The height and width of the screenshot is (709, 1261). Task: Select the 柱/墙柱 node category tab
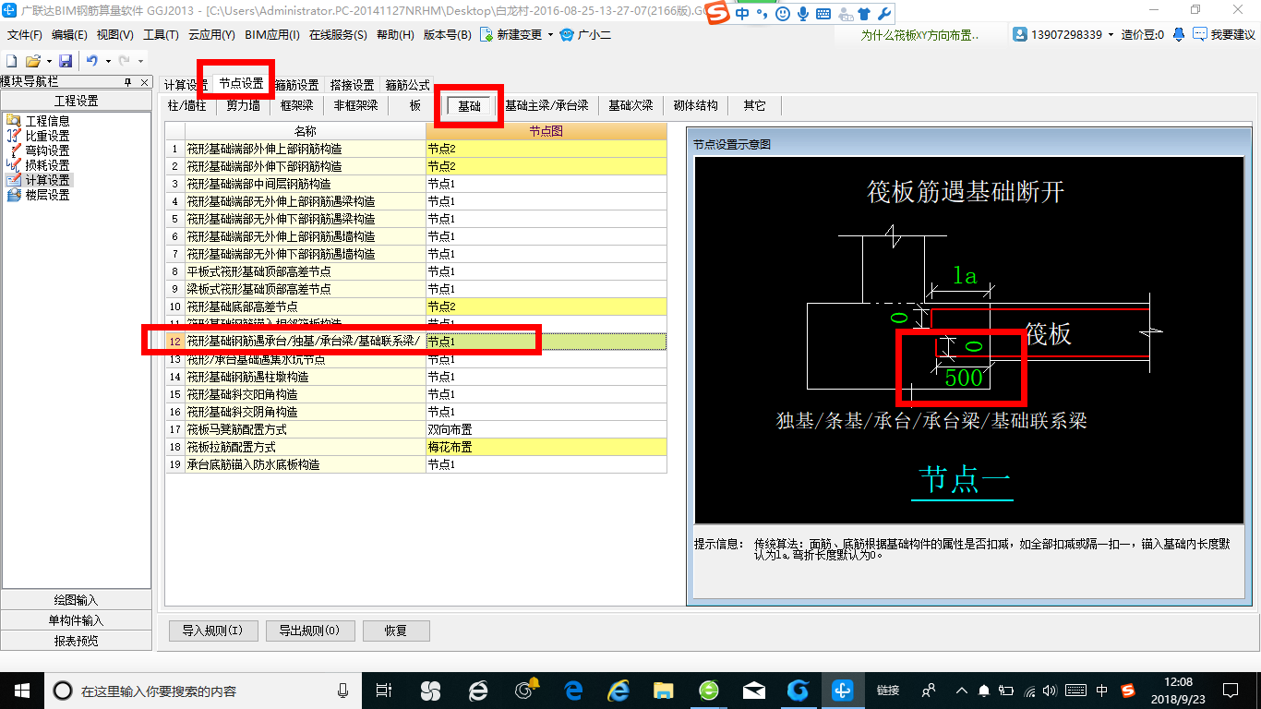tap(186, 106)
